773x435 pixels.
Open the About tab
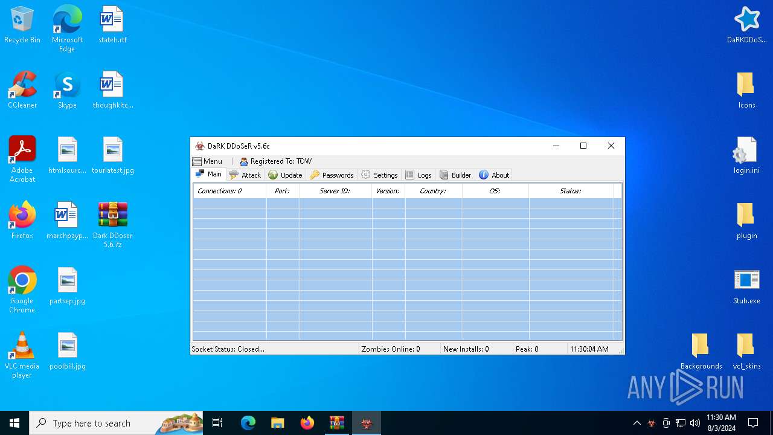tap(494, 175)
